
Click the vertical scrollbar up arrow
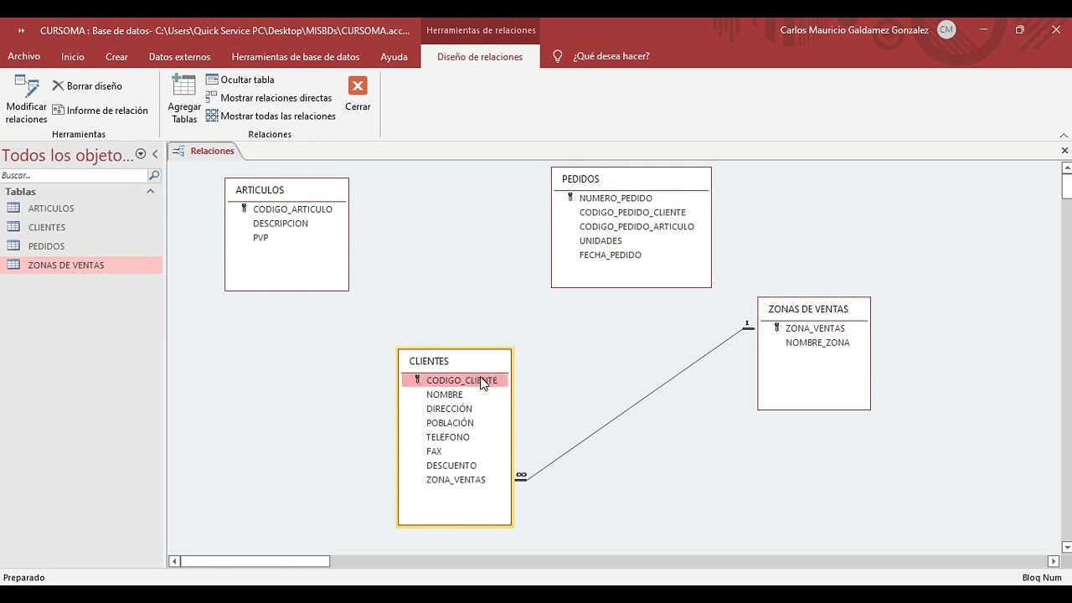tap(1066, 167)
